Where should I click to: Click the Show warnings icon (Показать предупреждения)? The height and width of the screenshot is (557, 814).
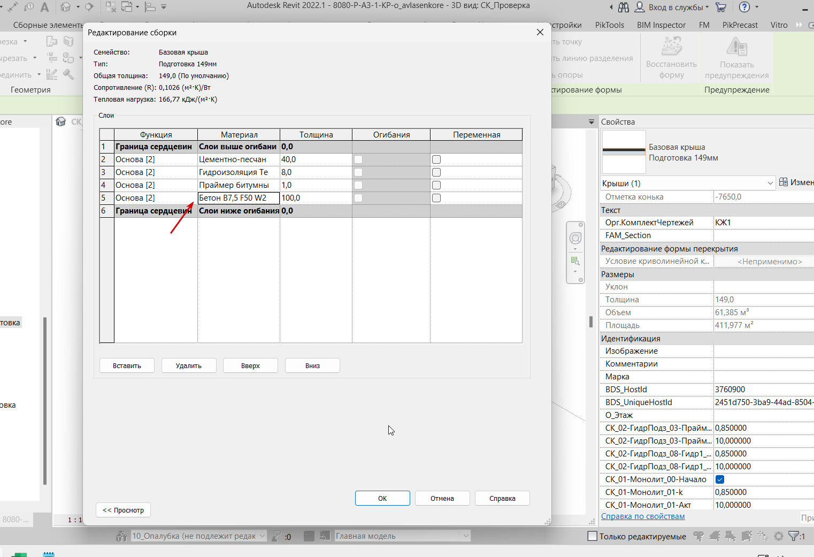point(736,47)
